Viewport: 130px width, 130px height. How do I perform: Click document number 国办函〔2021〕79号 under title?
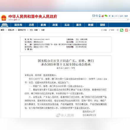[66, 68]
